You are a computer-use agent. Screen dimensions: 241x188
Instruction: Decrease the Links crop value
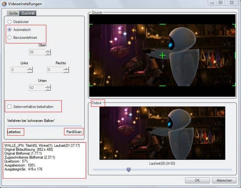pos(30,71)
